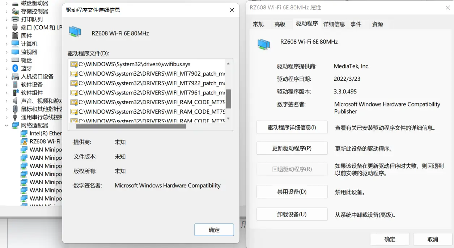Expand the computer (计算机) tree node
Image resolution: width=454 pixels, height=248 pixels.
[x=6, y=44]
